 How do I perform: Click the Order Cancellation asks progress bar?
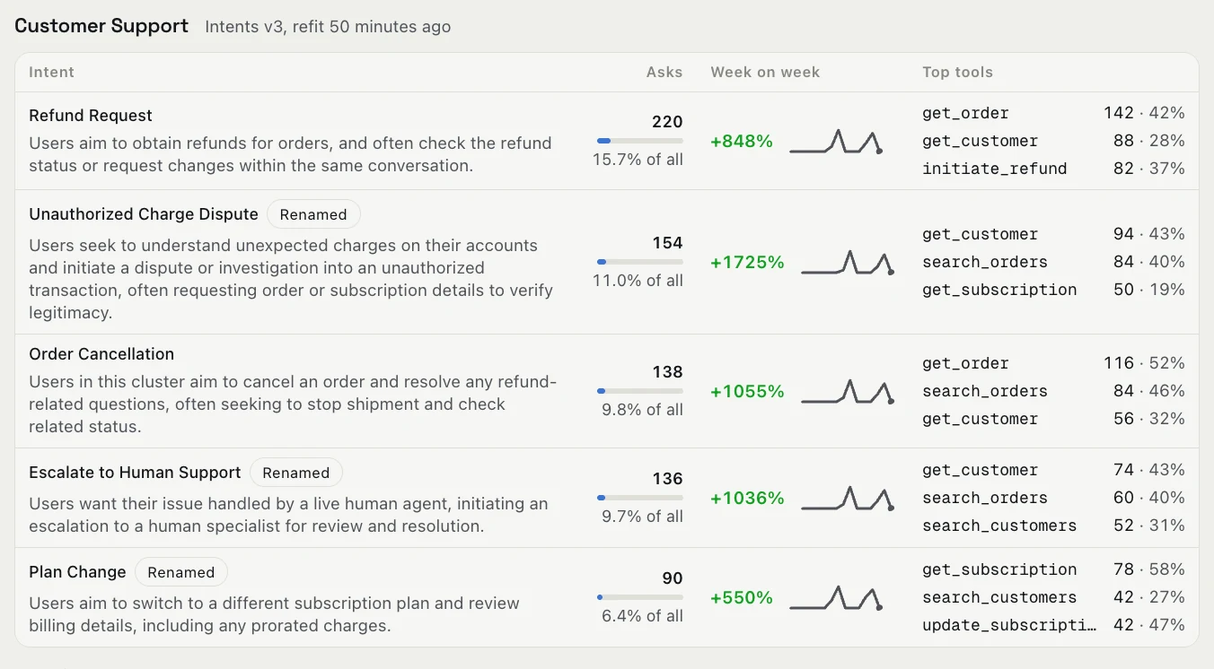(640, 391)
